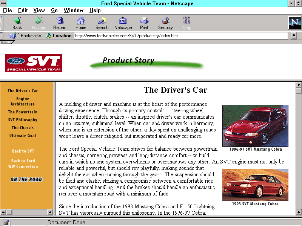Image resolution: width=302 pixels, height=226 pixels.
Task: Open the Window menu
Action: 74,11
